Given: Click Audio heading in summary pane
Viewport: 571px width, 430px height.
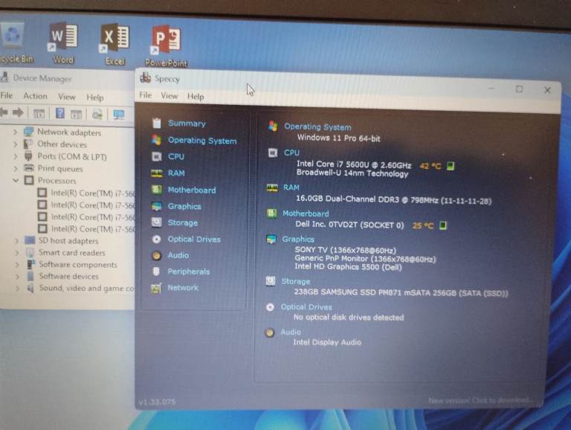Looking at the screenshot, I should tap(290, 332).
